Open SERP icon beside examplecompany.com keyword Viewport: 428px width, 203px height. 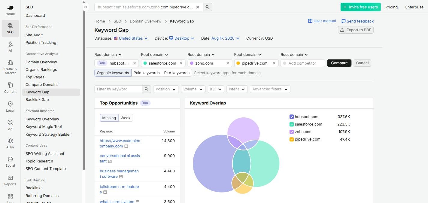(x=126, y=146)
